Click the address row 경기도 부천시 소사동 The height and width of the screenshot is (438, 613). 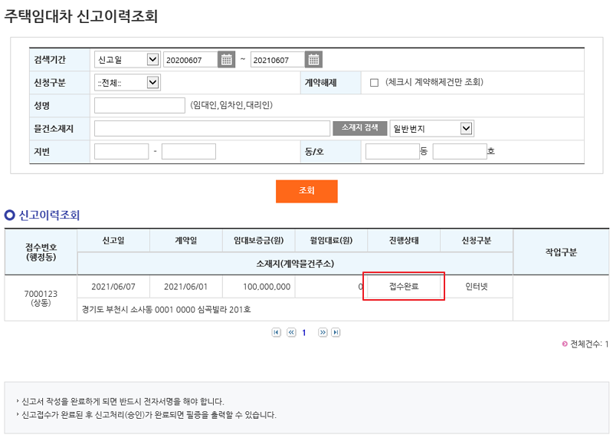point(295,310)
